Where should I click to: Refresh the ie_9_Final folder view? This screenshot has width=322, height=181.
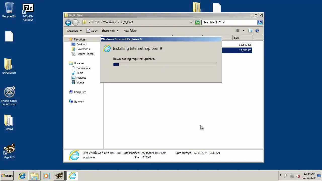pyautogui.click(x=197, y=22)
